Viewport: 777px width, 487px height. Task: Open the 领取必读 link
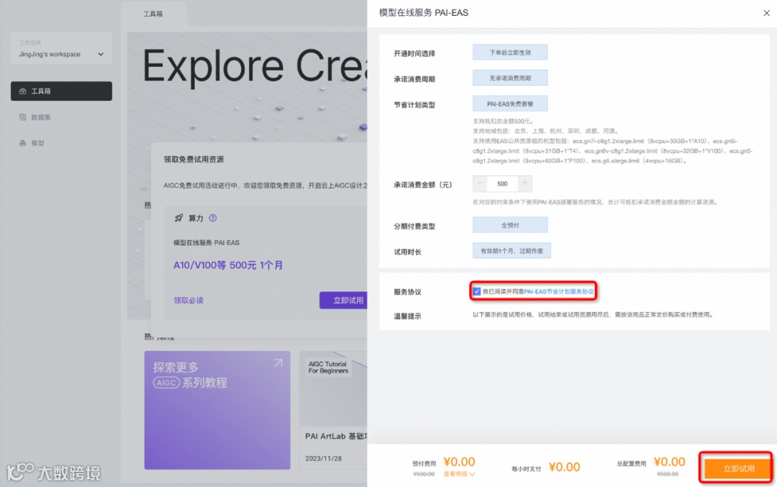coord(188,300)
